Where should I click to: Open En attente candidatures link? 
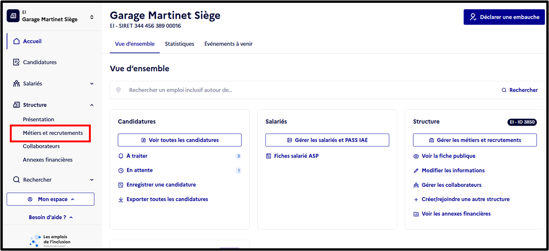(139, 170)
